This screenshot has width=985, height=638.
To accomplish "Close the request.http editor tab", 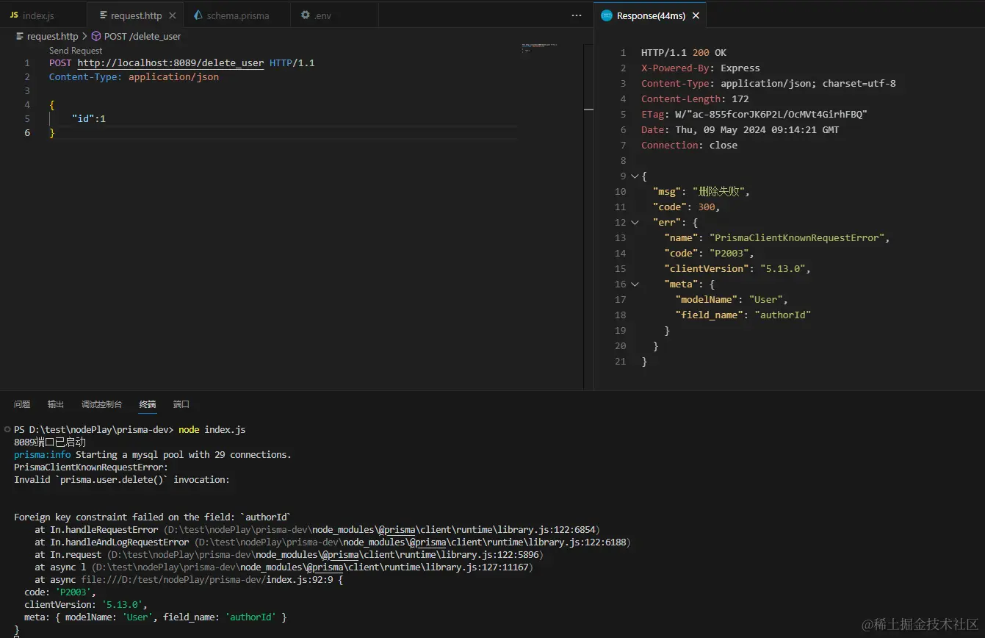I will pyautogui.click(x=172, y=15).
